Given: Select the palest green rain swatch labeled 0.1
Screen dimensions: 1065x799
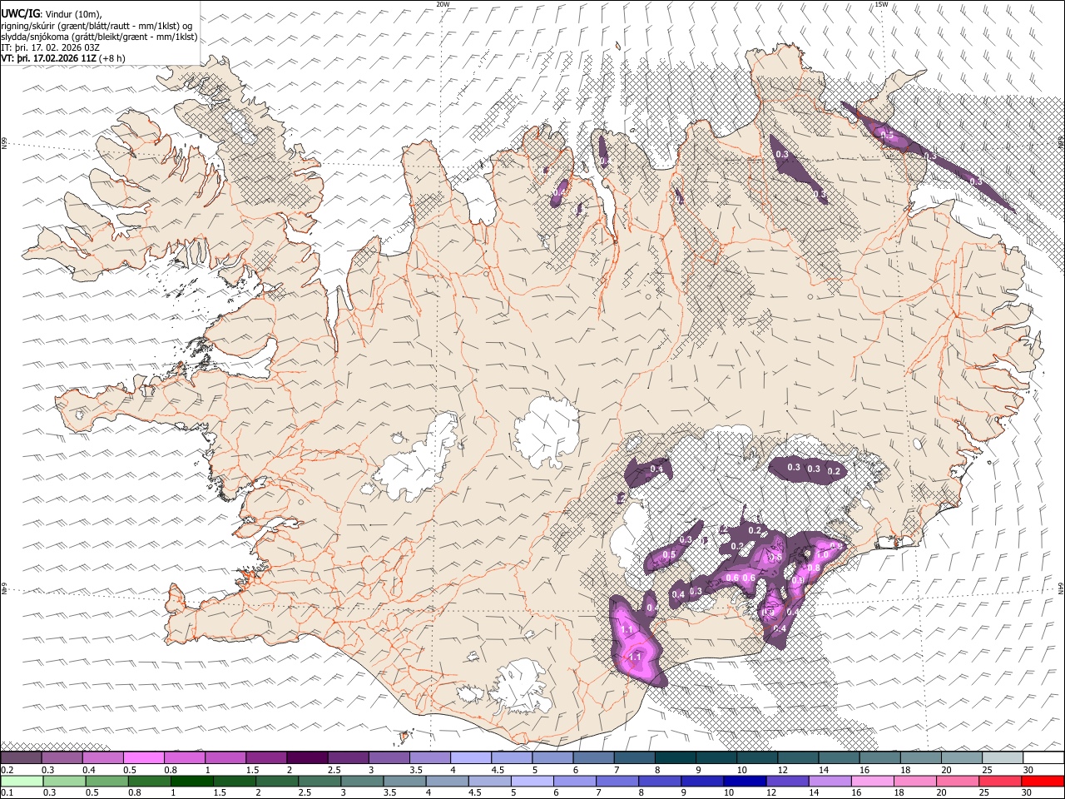Looking at the screenshot, I should [21, 781].
